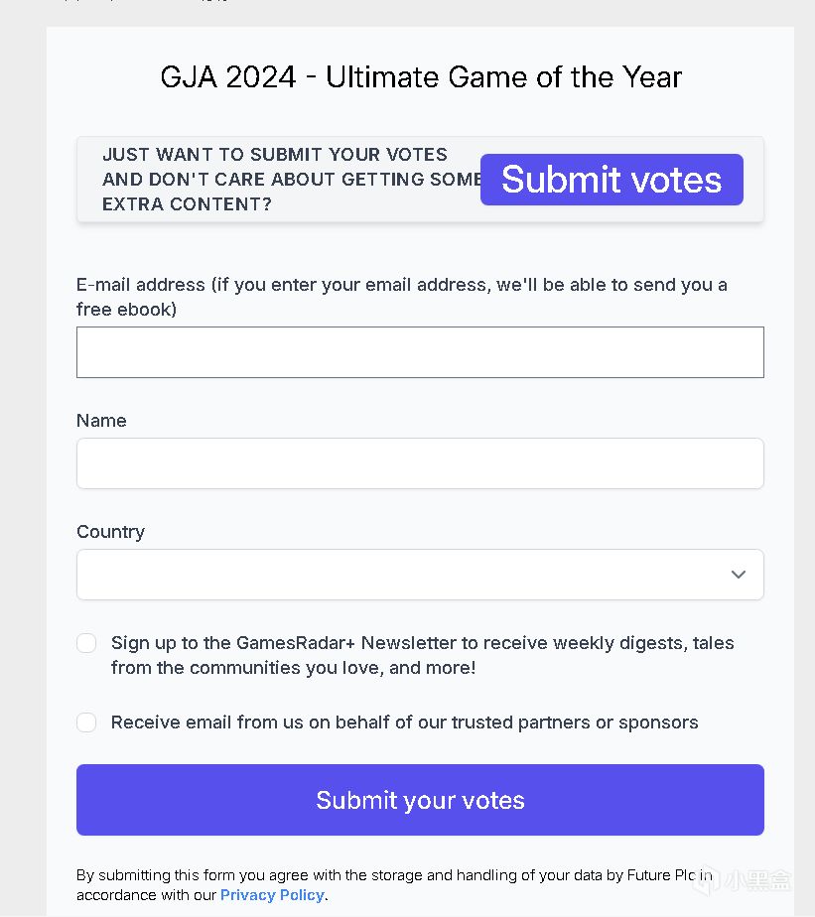This screenshot has width=815, height=917.
Task: Click the Country dropdown chevron arrow
Action: (738, 575)
